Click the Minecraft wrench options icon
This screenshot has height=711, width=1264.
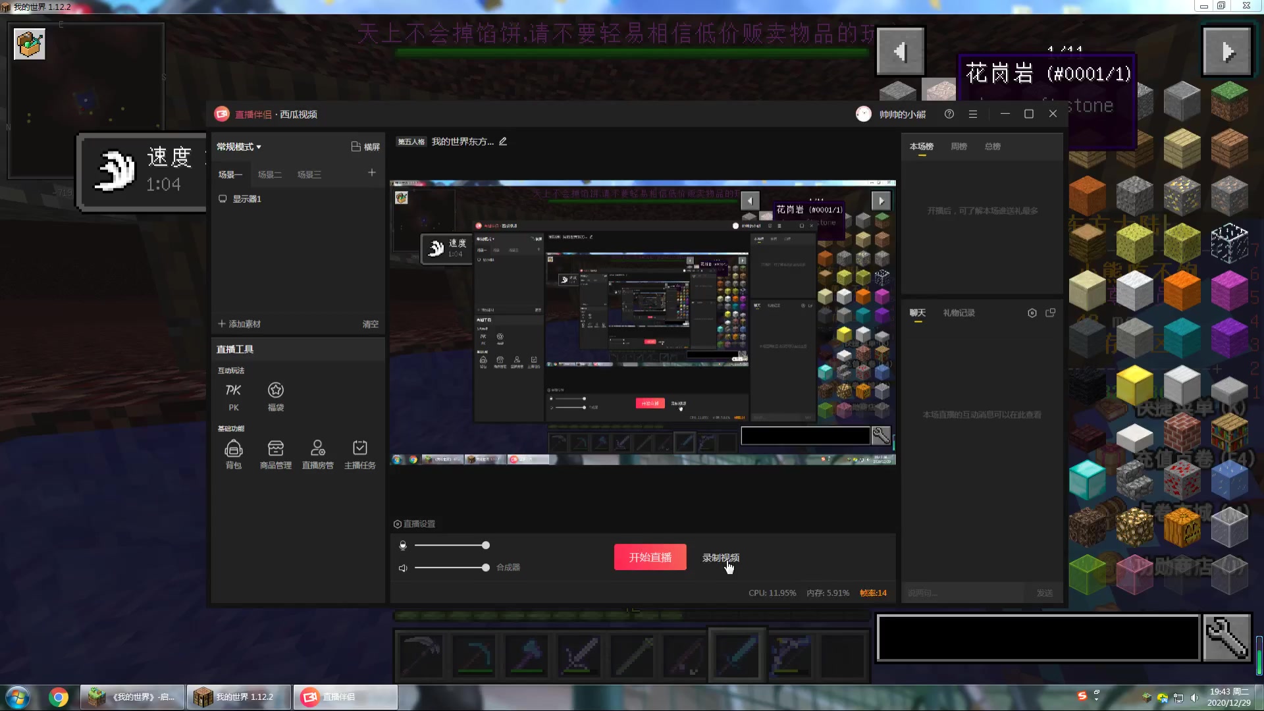tap(1227, 637)
